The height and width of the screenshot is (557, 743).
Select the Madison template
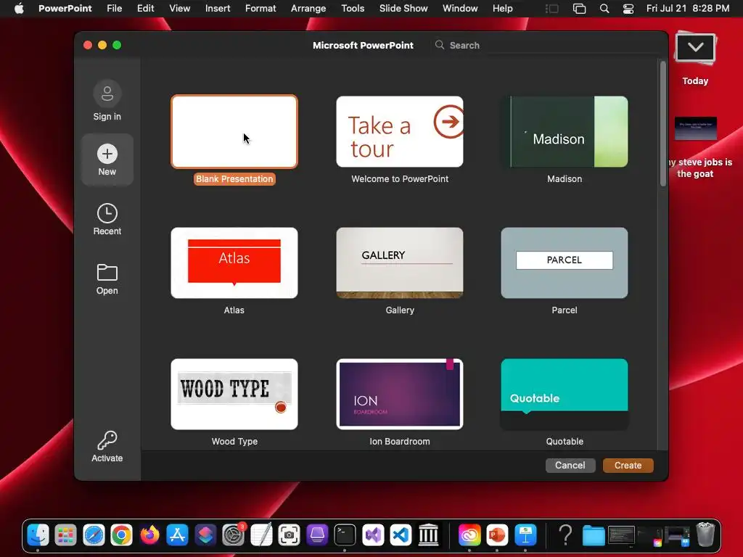coord(565,132)
